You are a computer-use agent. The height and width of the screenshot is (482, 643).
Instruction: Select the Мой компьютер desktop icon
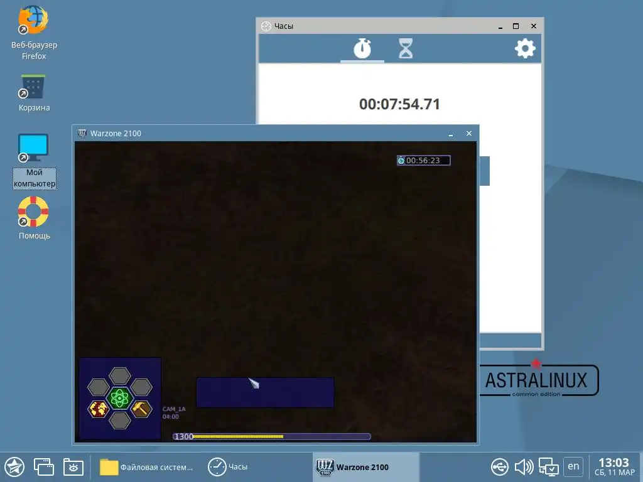point(34,161)
